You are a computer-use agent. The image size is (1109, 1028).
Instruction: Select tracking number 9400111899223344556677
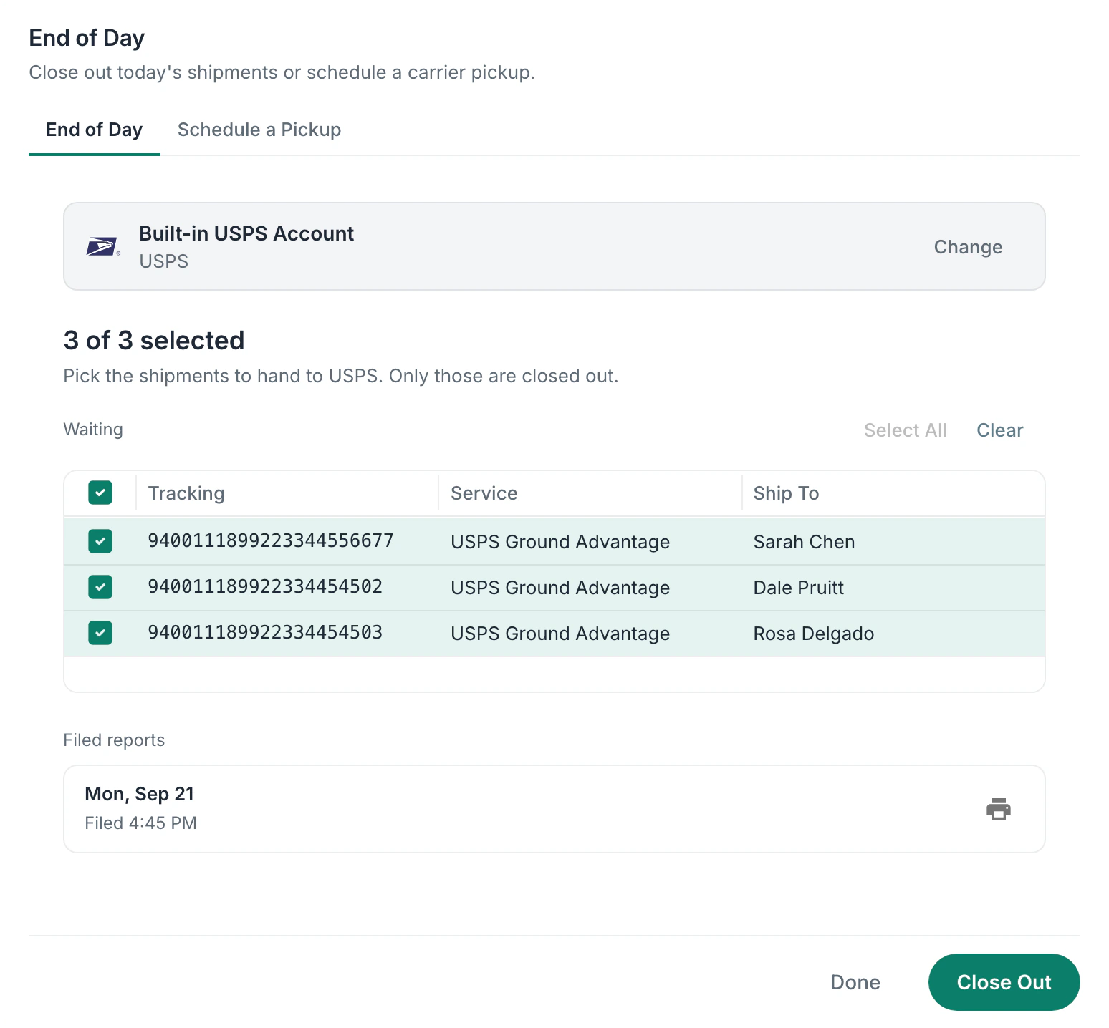pos(271,541)
